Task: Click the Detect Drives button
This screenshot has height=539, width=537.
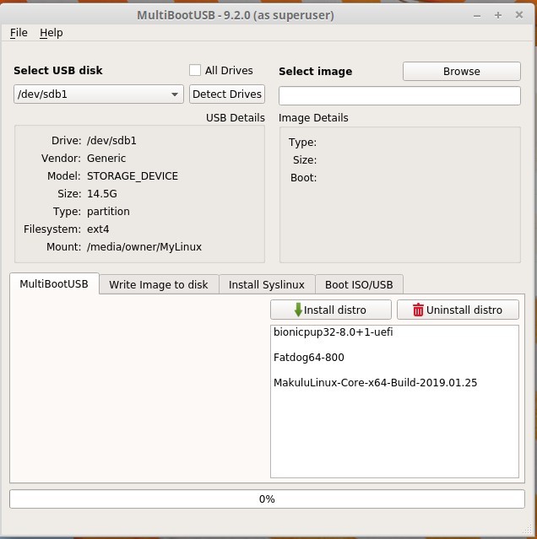Action: (x=227, y=94)
